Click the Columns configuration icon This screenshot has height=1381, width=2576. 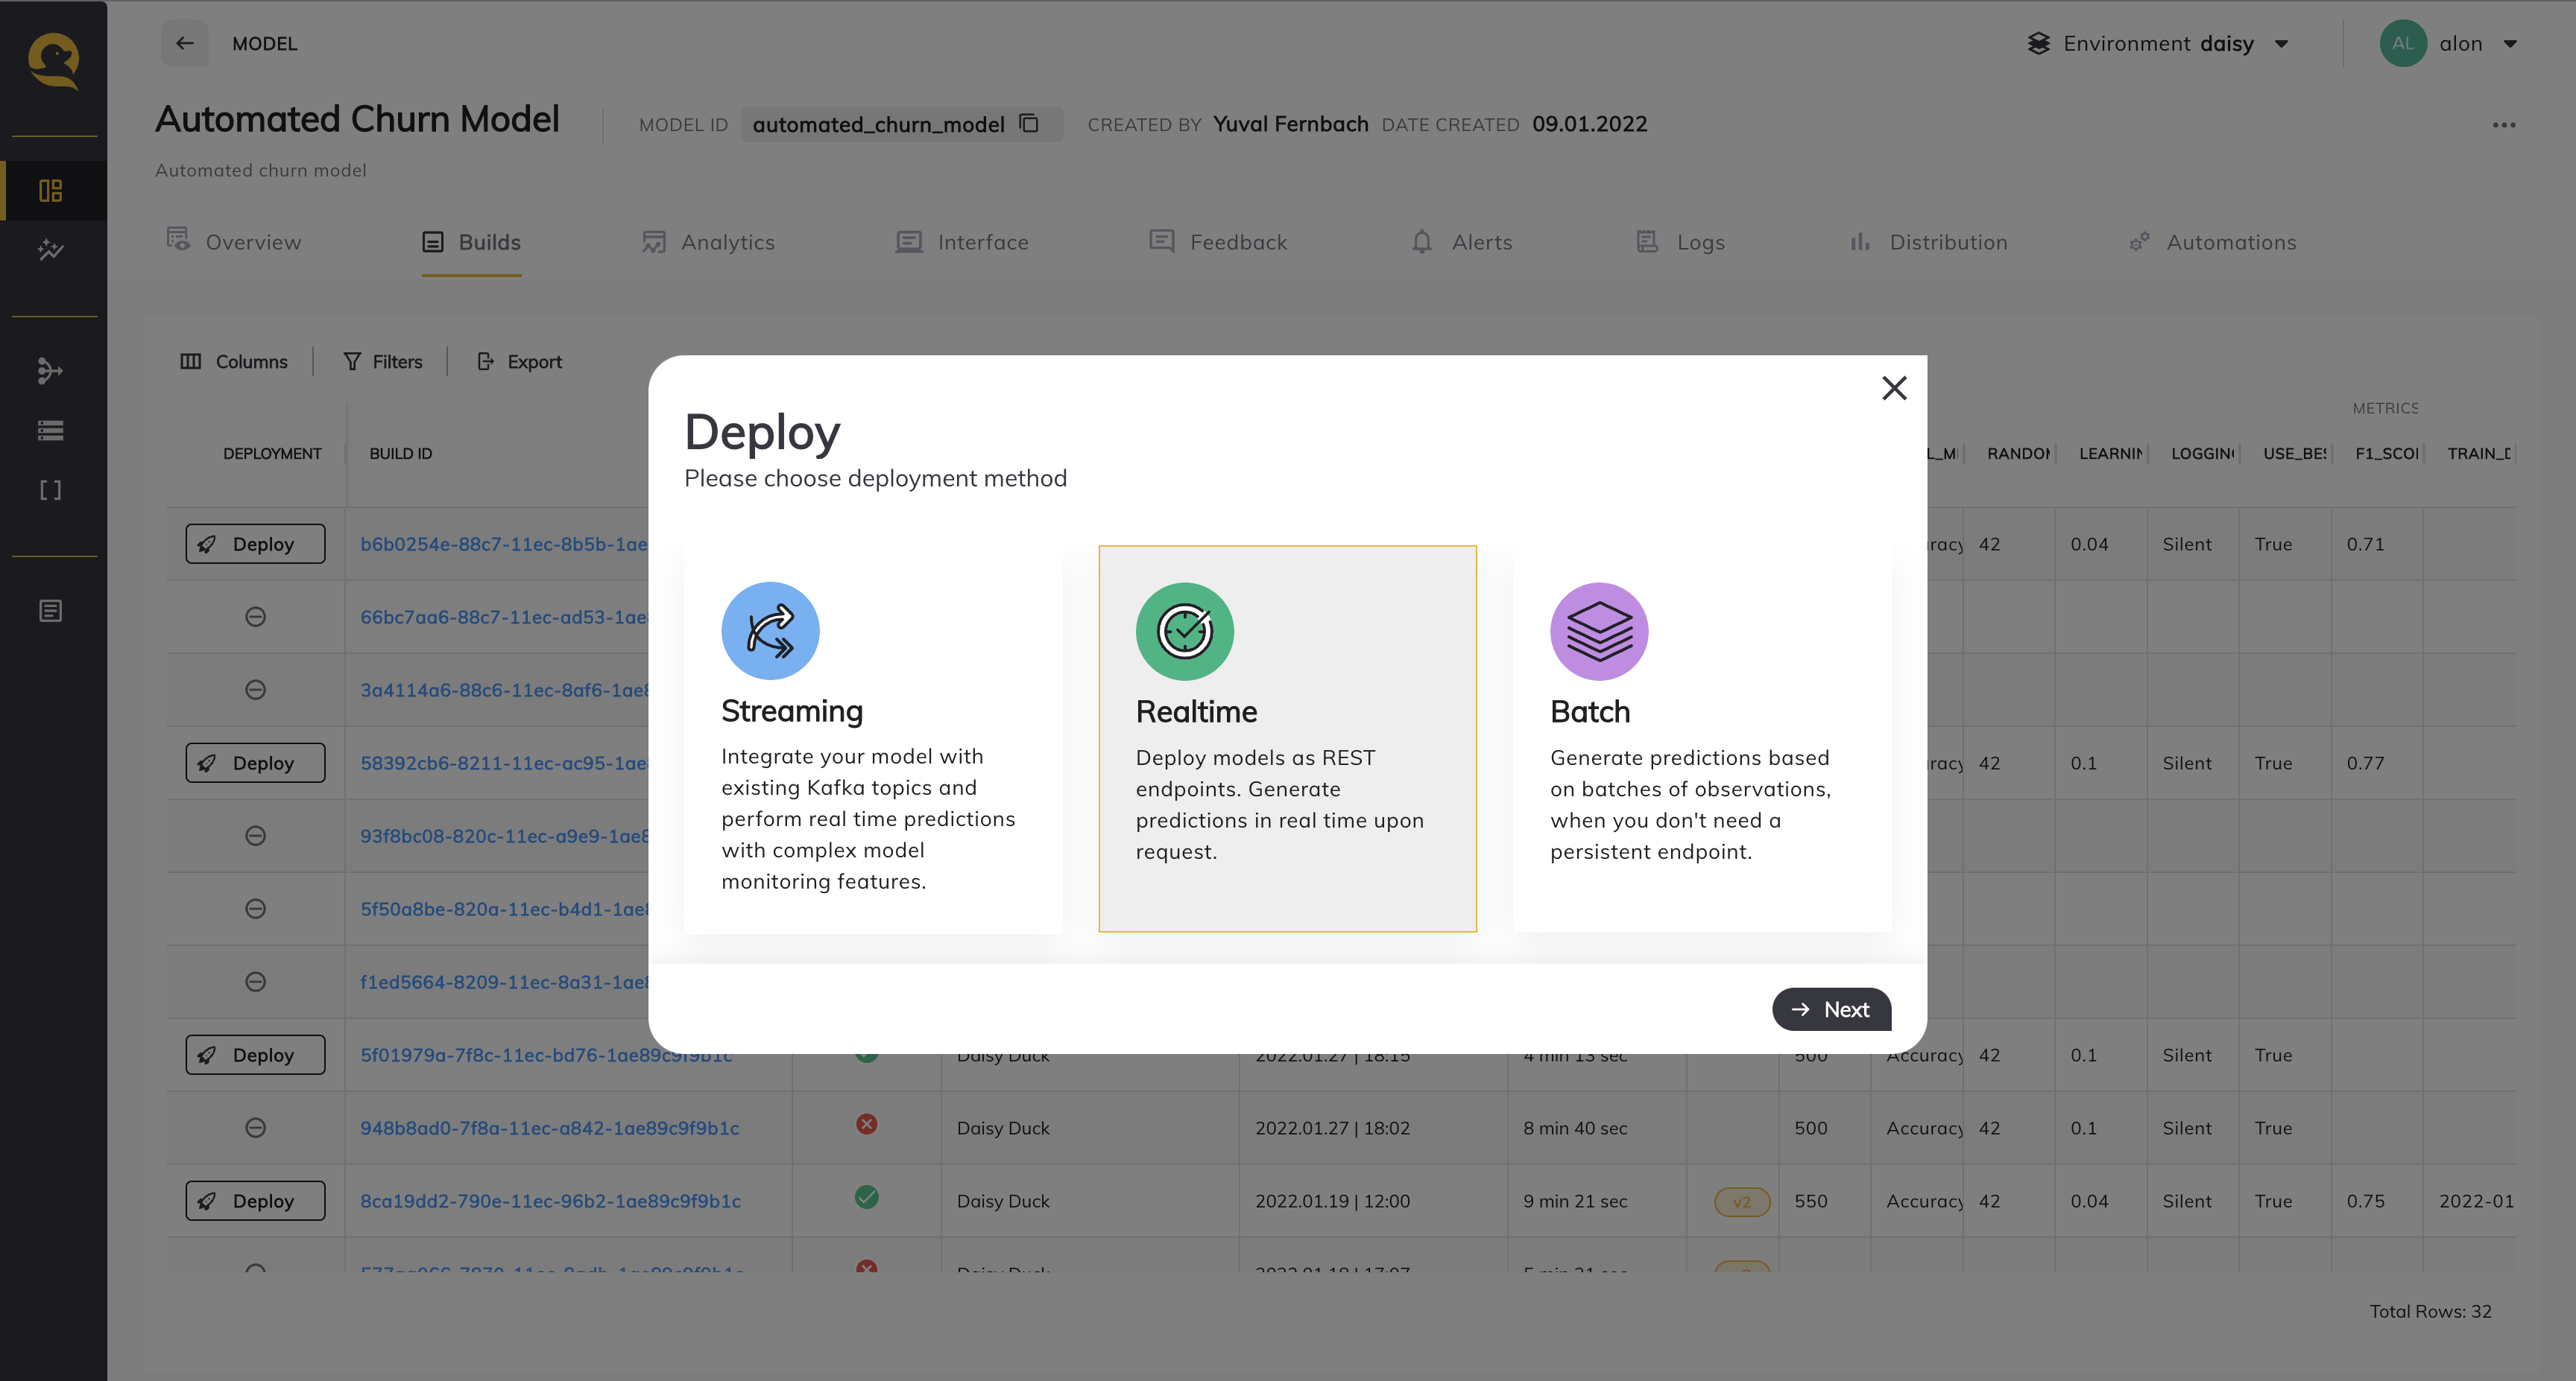pos(191,361)
